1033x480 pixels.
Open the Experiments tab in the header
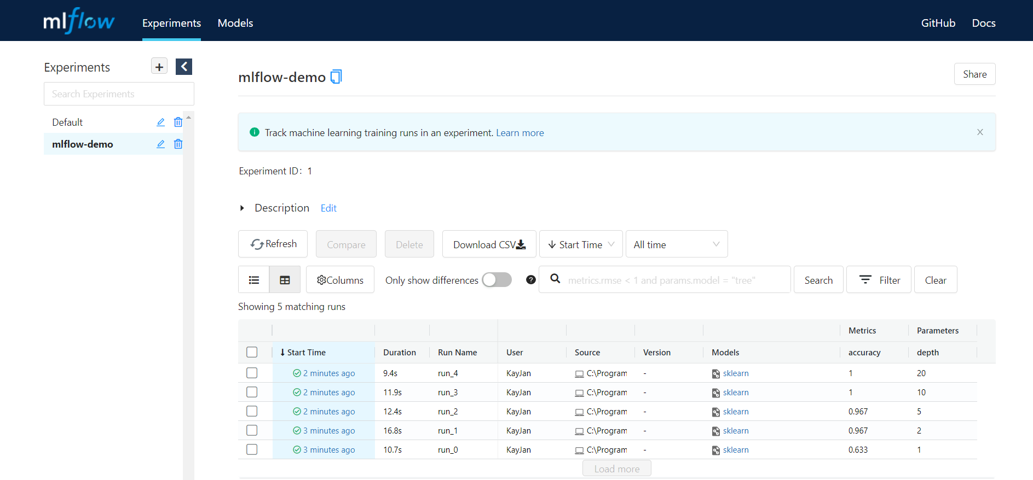171,23
